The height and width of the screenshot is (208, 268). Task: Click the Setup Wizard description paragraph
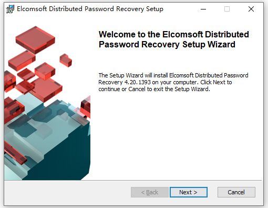(x=173, y=82)
